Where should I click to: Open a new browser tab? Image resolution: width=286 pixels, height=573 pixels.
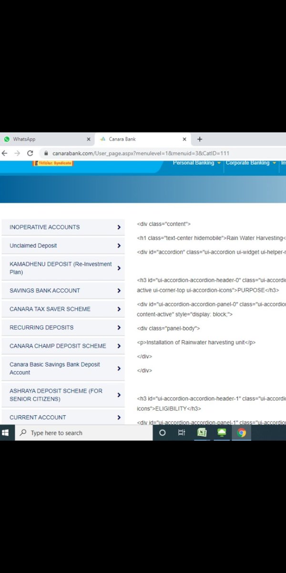coord(200,139)
